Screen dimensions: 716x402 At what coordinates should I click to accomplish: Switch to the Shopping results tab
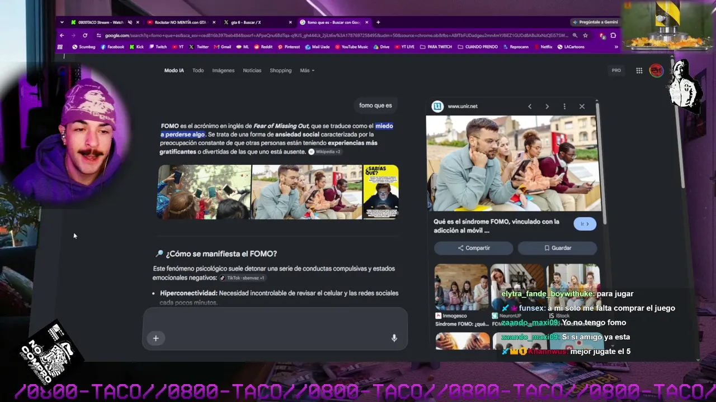280,70
